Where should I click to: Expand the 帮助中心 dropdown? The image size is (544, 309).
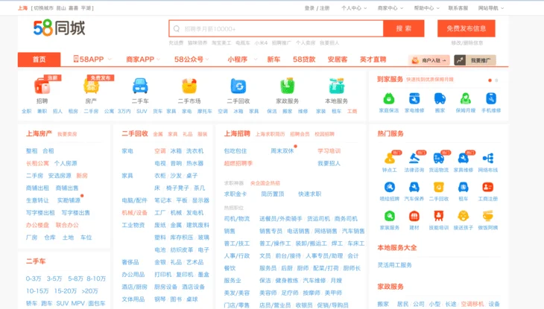click(x=427, y=8)
